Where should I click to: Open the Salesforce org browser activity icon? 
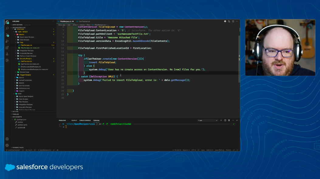tap(7, 60)
